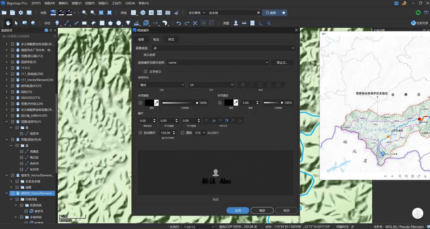This screenshot has height=229, width=430.
Task: Pick font color with eyedropper icon
Action: (157, 103)
